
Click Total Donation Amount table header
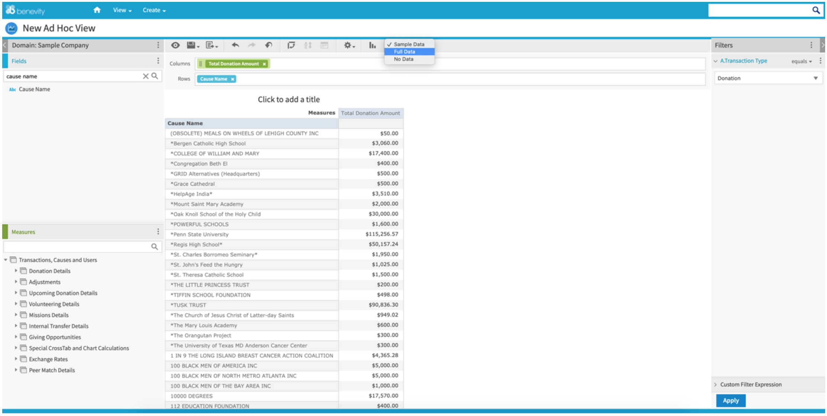tap(370, 113)
